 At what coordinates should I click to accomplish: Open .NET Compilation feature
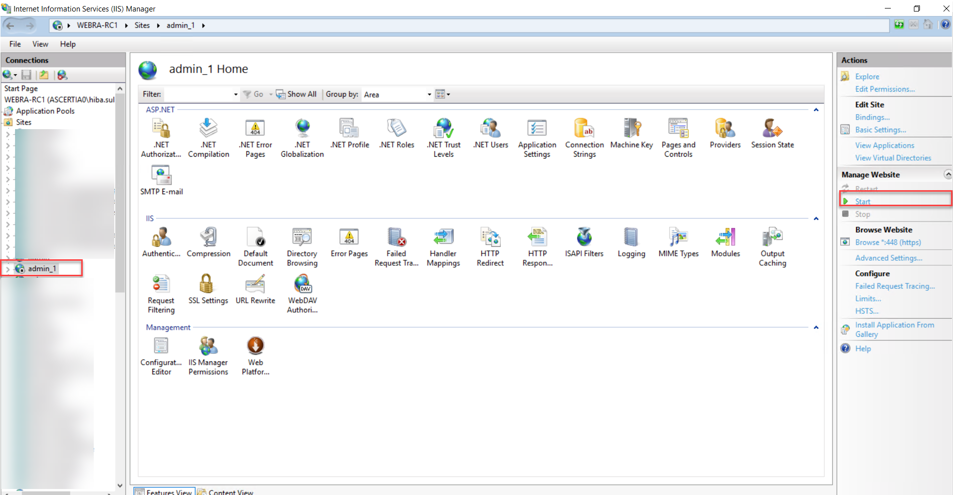coord(209,138)
